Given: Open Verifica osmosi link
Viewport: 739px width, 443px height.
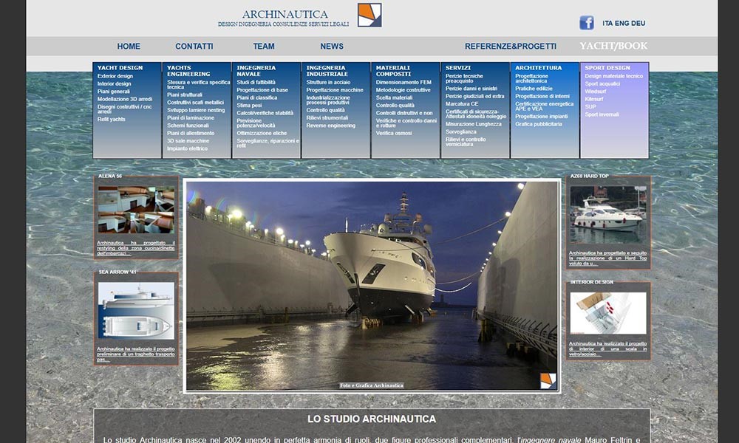Looking at the screenshot, I should pos(394,133).
